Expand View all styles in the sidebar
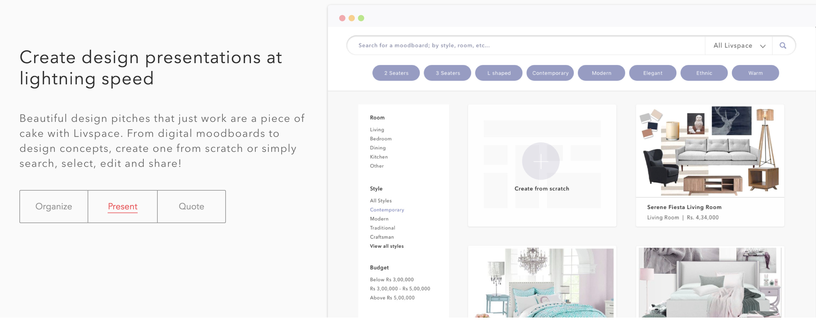Viewport: 816px width, 320px height. point(386,246)
